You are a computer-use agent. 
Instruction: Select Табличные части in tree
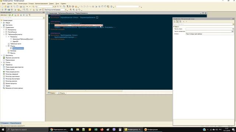15,44
